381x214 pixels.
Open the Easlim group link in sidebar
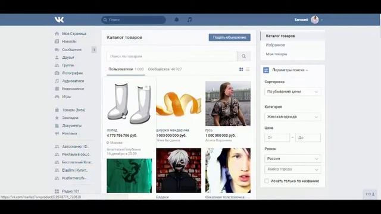(x=75, y=171)
